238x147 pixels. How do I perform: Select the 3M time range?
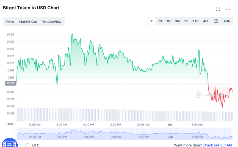177,21
